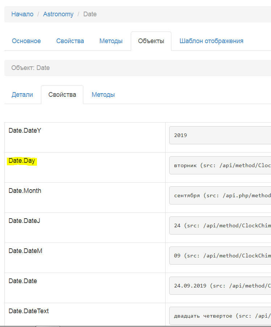Focus the Date.Date field with 24.09.2019
271x327 pixels.
220,286
